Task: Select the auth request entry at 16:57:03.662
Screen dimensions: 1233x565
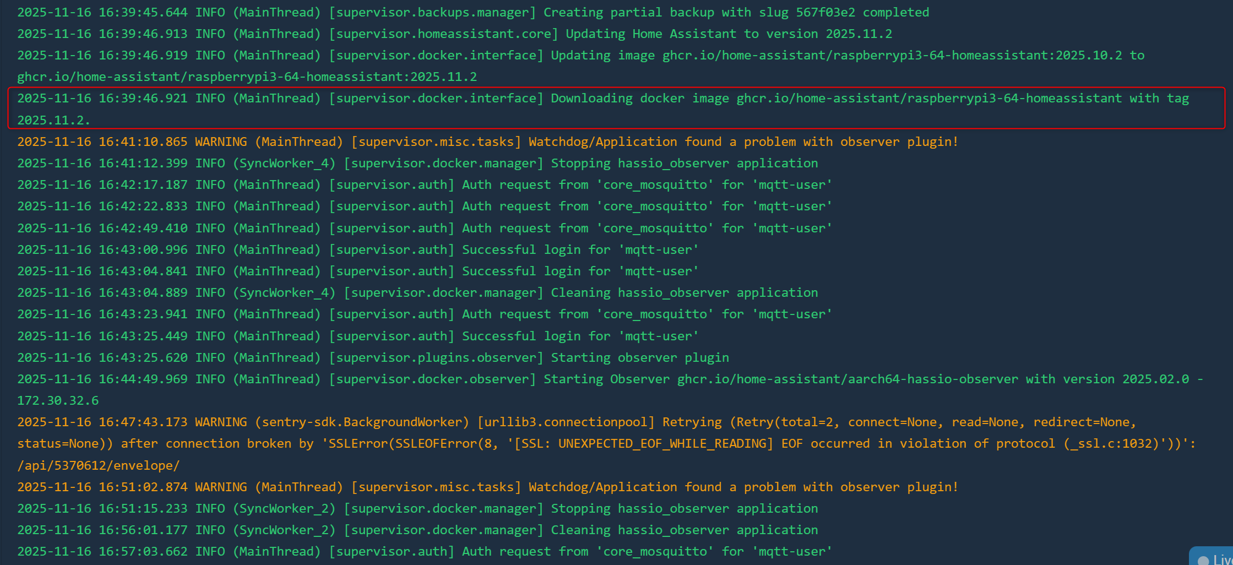Action: (x=424, y=551)
